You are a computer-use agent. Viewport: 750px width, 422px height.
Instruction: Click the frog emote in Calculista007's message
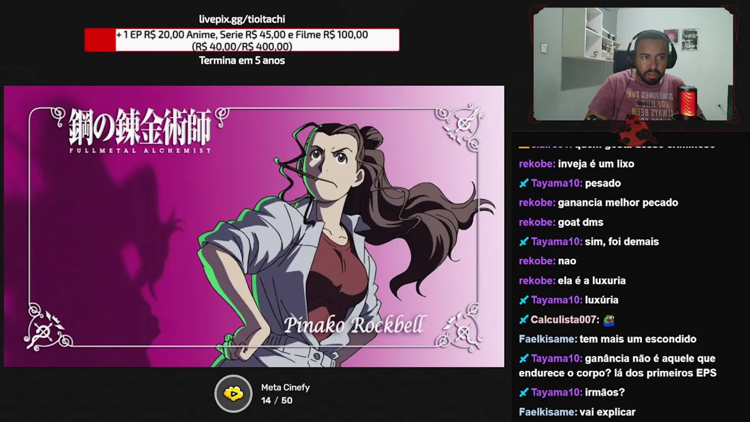pyautogui.click(x=609, y=320)
